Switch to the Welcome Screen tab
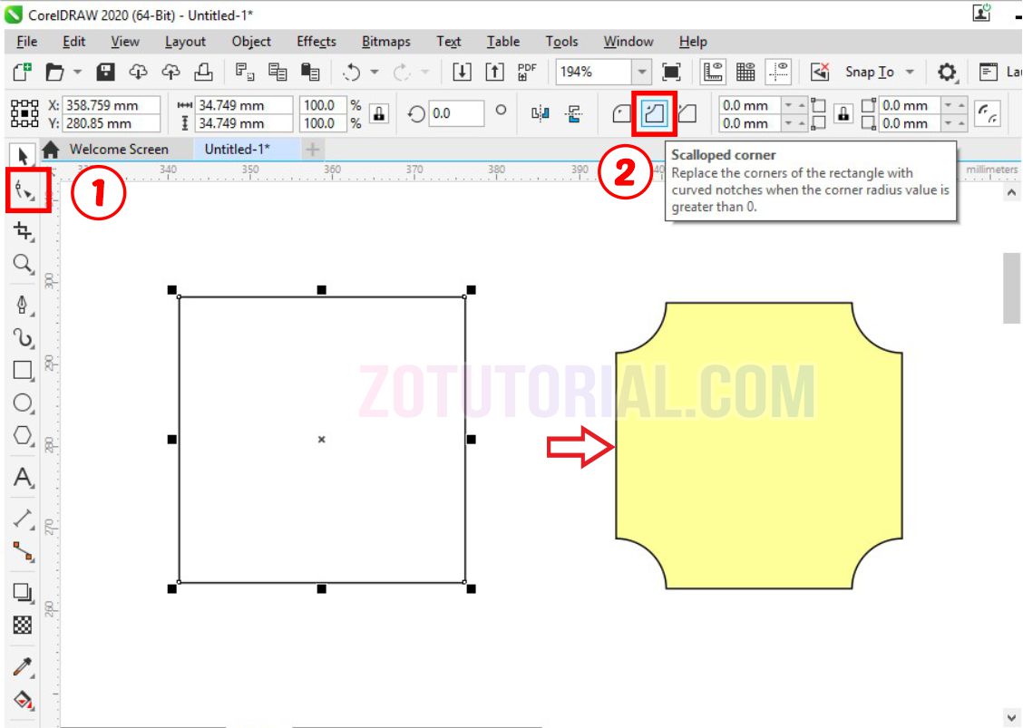The image size is (1023, 728). click(122, 149)
